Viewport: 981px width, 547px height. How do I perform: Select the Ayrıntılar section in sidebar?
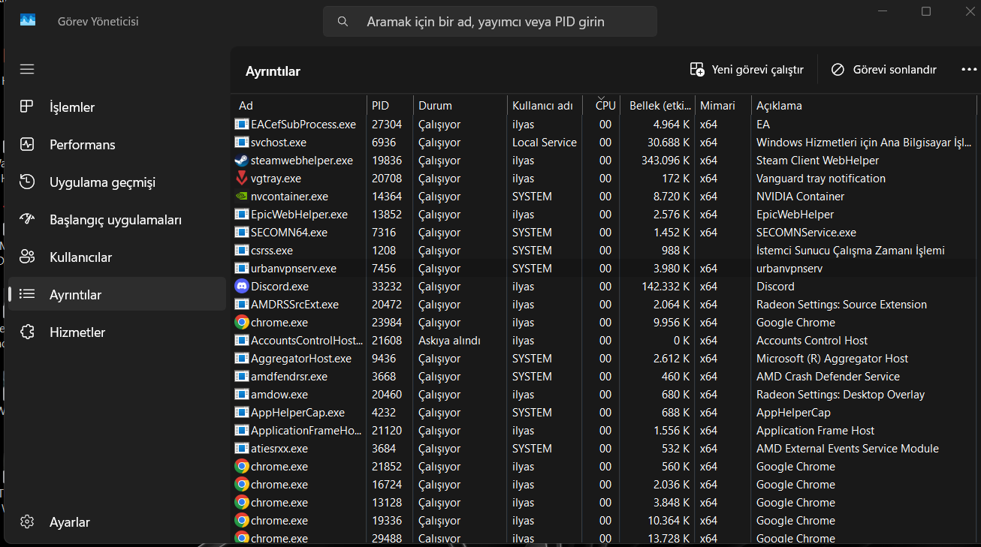pyautogui.click(x=117, y=294)
